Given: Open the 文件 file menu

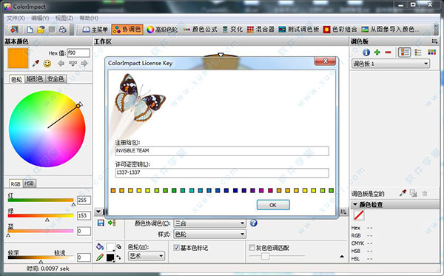Looking at the screenshot, I should click(16, 18).
